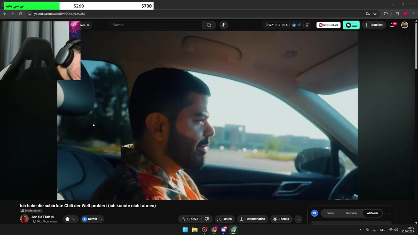The height and width of the screenshot is (235, 418).
Task: Click the Remix button
Action: pos(89,219)
